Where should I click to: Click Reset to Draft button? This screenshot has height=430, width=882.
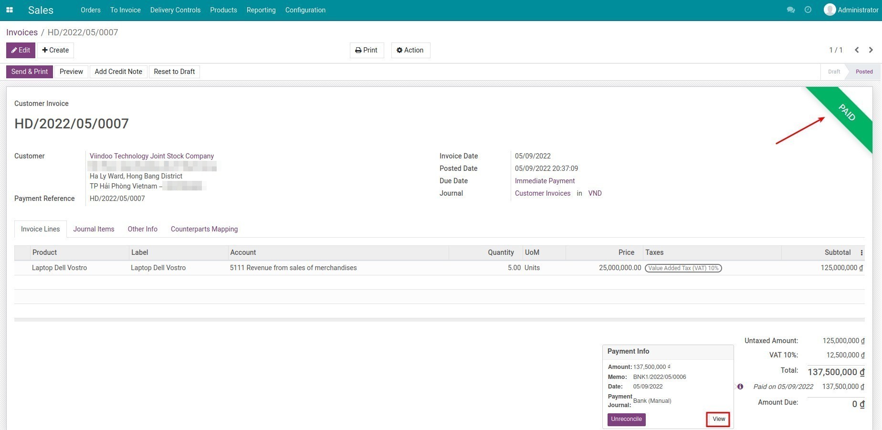click(x=174, y=72)
